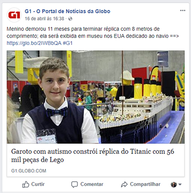
Task: Click the Compartilhar label to share
Action: pyautogui.click(x=145, y=184)
